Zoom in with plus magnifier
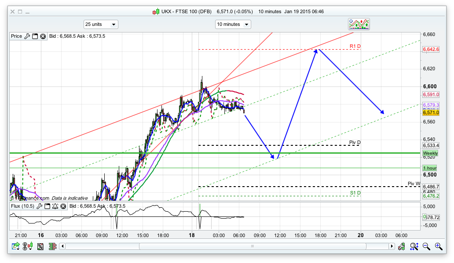The image size is (454, 263). click(438, 247)
